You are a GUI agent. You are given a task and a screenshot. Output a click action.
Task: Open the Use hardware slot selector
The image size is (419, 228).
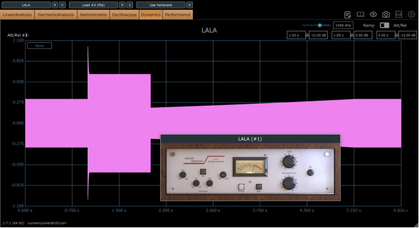point(161,5)
